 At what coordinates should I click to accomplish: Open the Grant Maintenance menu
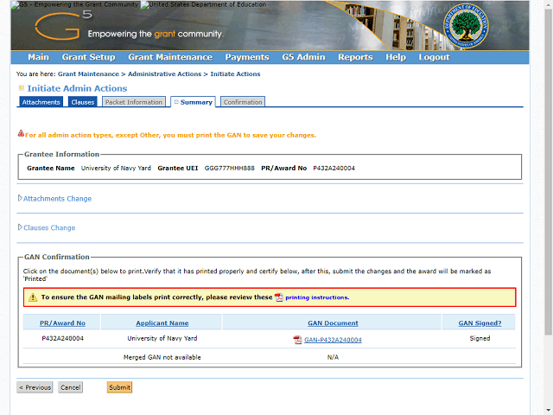tap(170, 57)
